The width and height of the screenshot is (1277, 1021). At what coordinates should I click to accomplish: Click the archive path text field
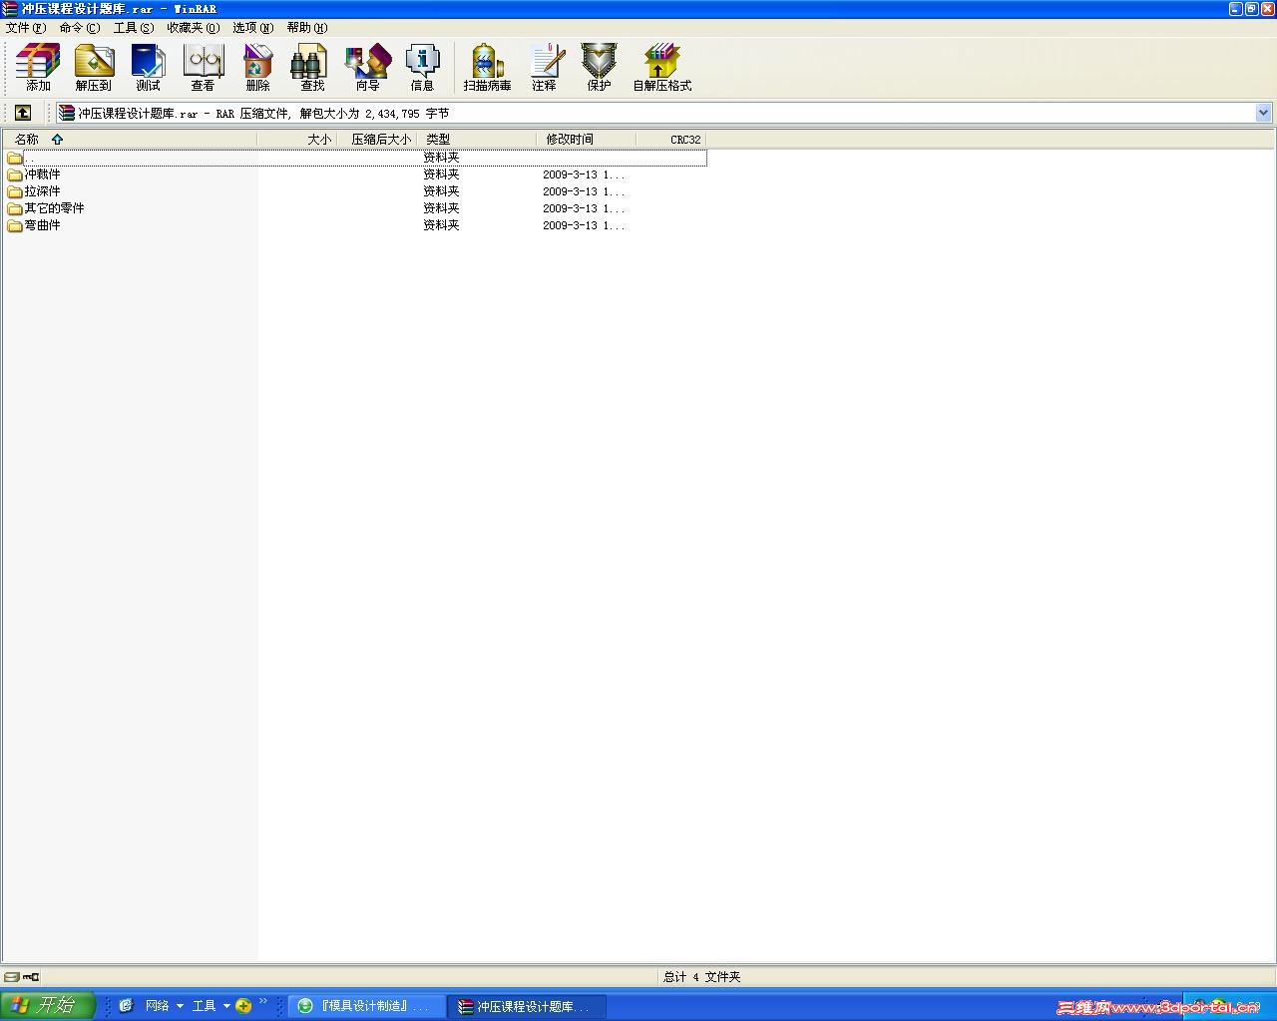click(x=664, y=113)
